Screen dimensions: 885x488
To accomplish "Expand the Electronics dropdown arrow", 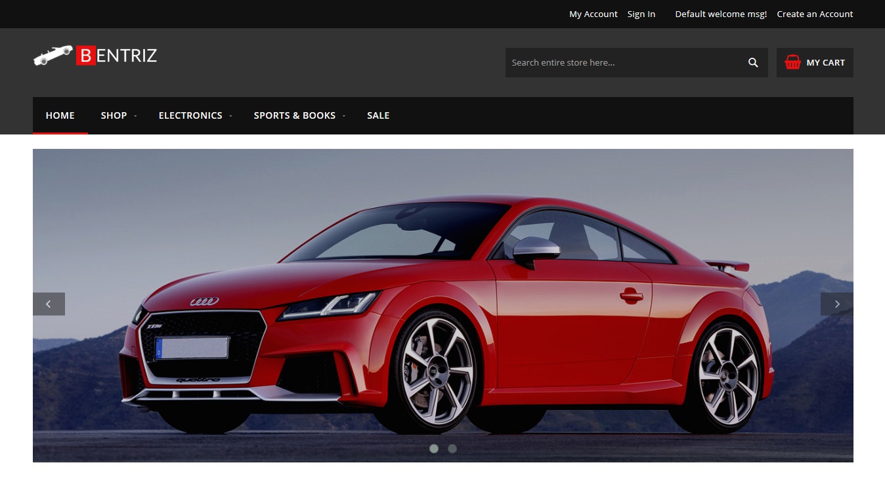I will 230,116.
